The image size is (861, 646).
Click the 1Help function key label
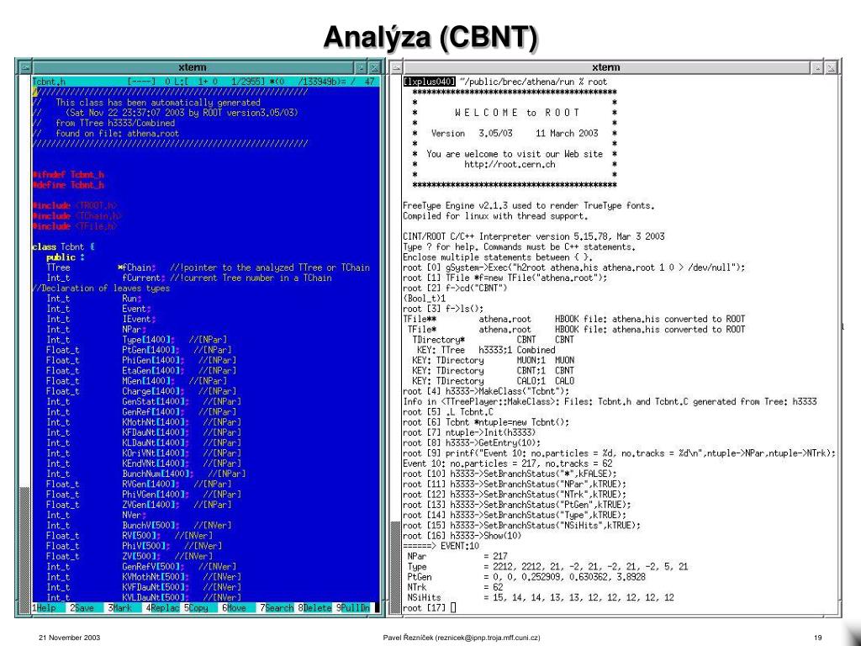click(x=45, y=608)
